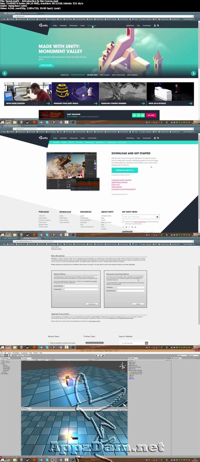Tick the Unity Privacy Policy agreement checkbox
This screenshot has width=200, height=462.
click(x=123, y=222)
